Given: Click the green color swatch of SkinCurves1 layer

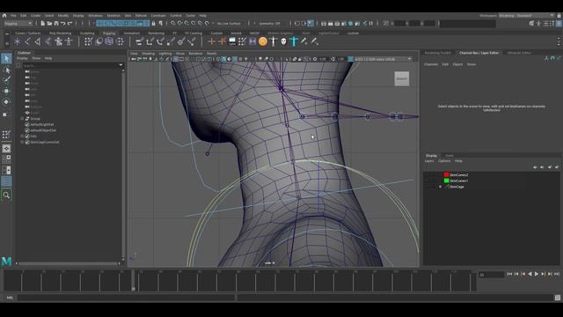Looking at the screenshot, I should pyautogui.click(x=447, y=181).
